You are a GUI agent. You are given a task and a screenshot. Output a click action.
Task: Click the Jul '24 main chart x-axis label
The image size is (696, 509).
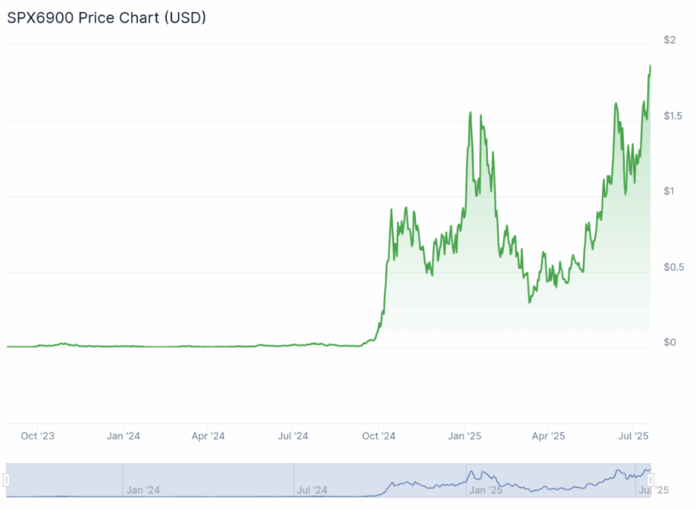coord(292,436)
